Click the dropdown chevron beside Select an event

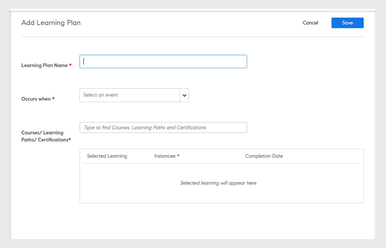point(184,95)
